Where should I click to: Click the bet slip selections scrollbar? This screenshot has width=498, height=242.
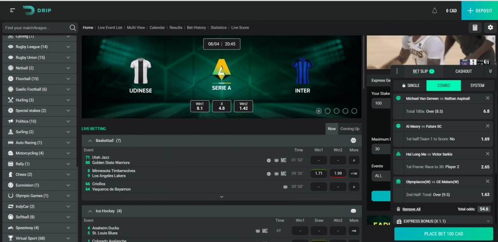pos(495,133)
